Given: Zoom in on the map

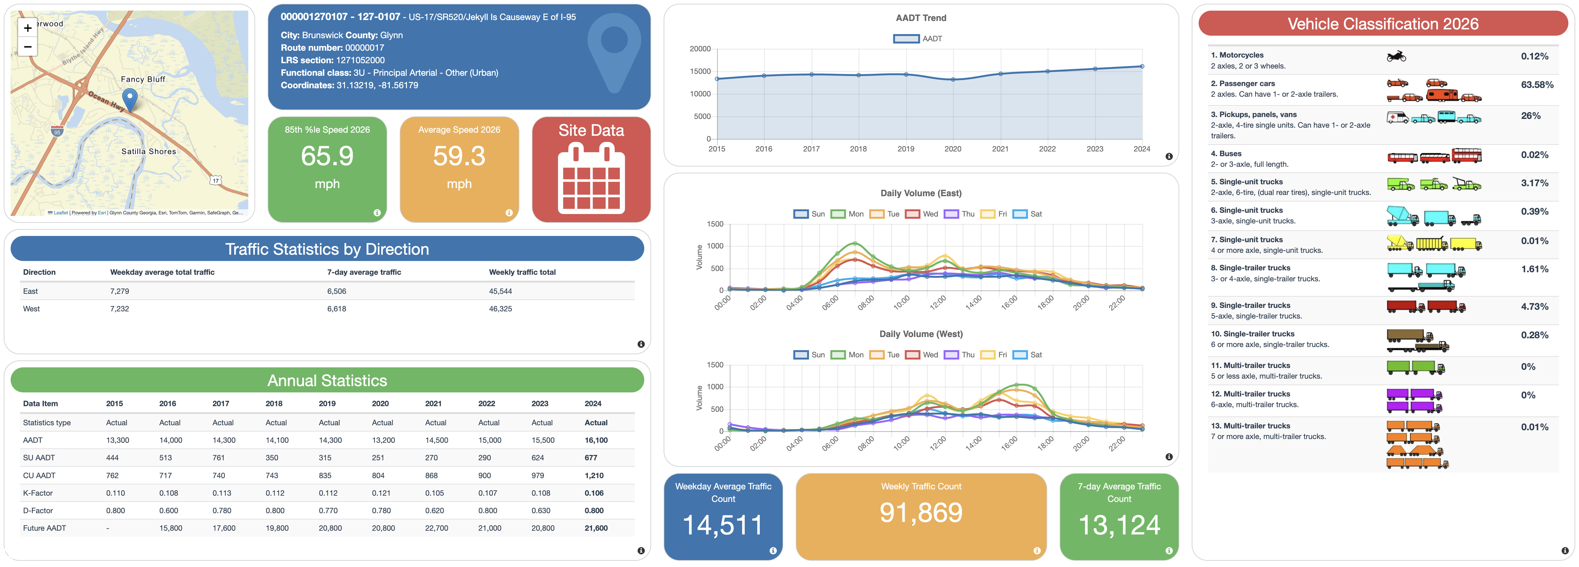Looking at the screenshot, I should point(28,28).
